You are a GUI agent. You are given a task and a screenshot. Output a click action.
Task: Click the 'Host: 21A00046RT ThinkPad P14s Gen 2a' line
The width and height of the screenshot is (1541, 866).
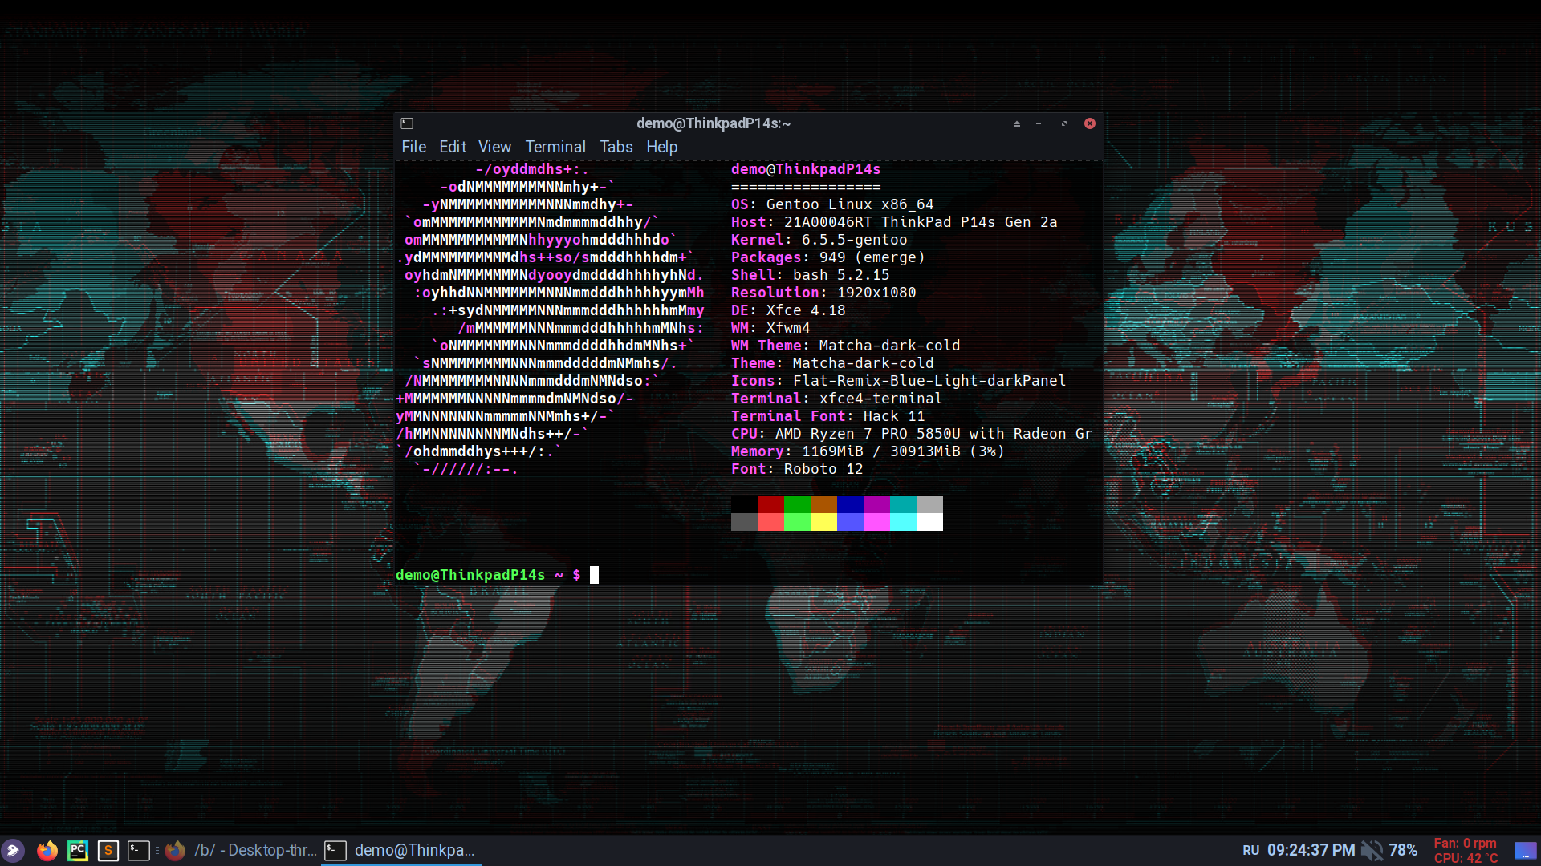pos(894,222)
